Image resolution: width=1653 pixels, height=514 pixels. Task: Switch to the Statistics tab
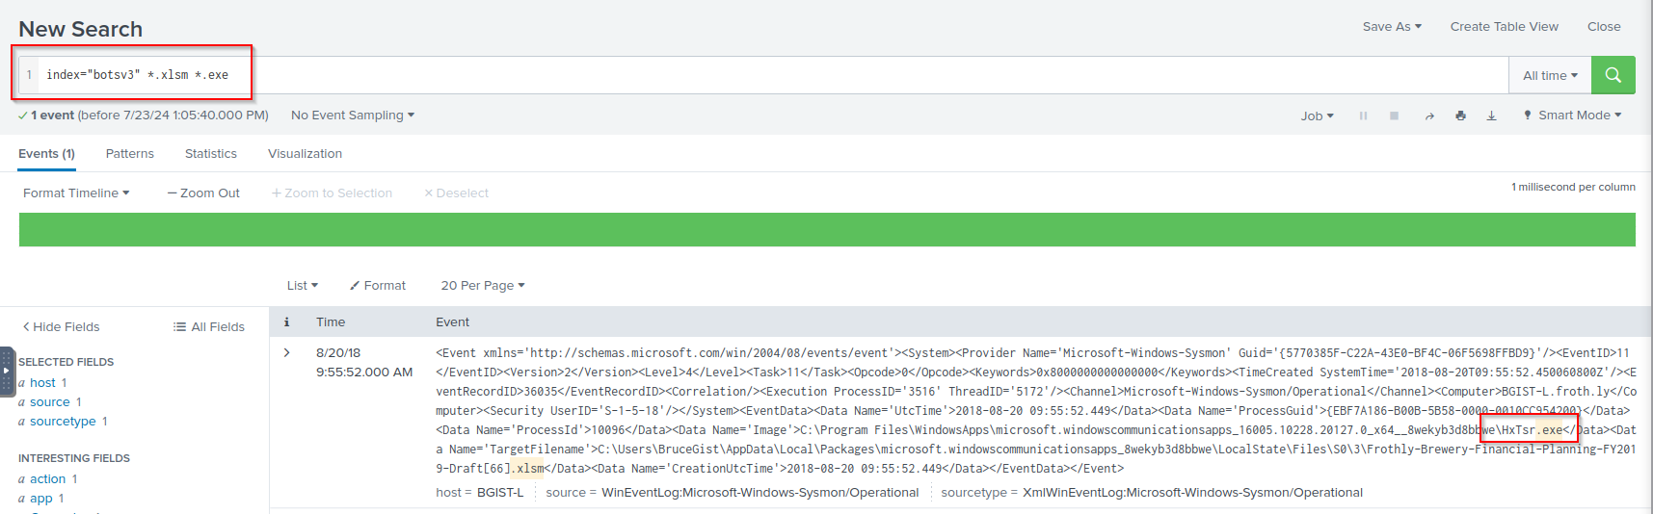(210, 154)
